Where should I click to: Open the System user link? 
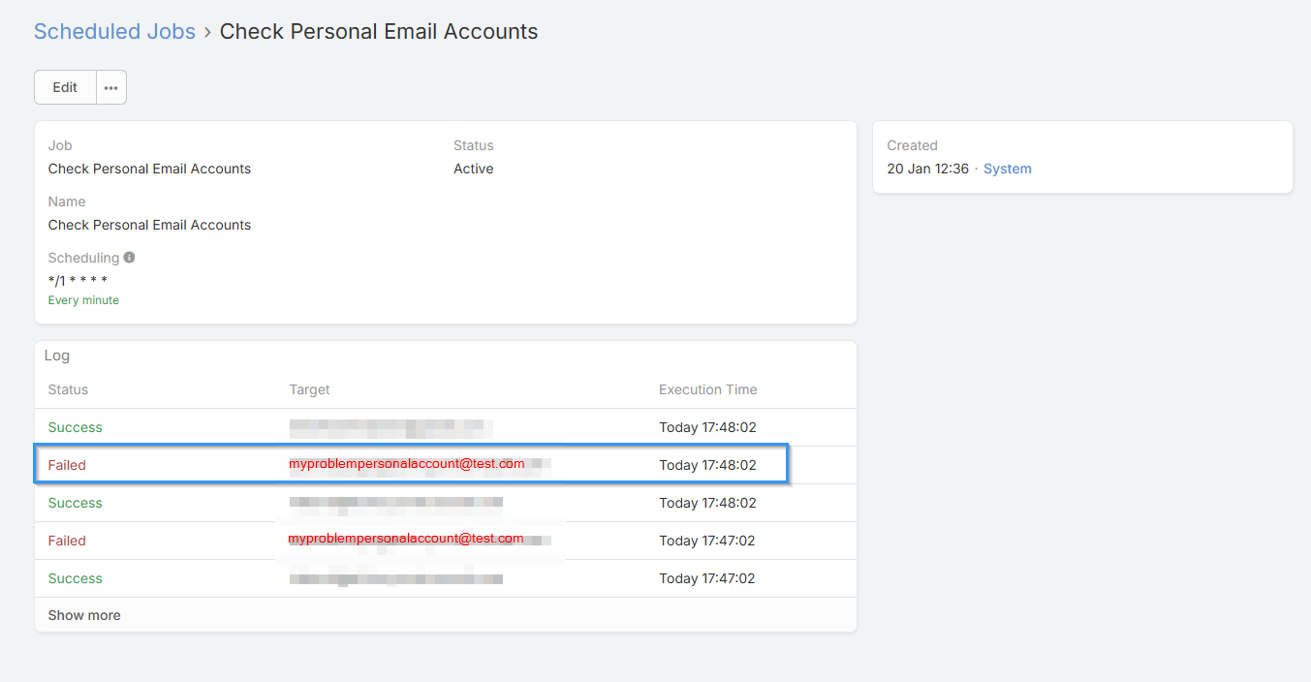point(1007,169)
